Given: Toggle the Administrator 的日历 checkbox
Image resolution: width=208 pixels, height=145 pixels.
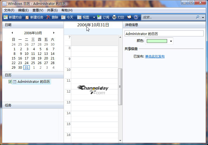Looking at the screenshot, I should point(10,81).
